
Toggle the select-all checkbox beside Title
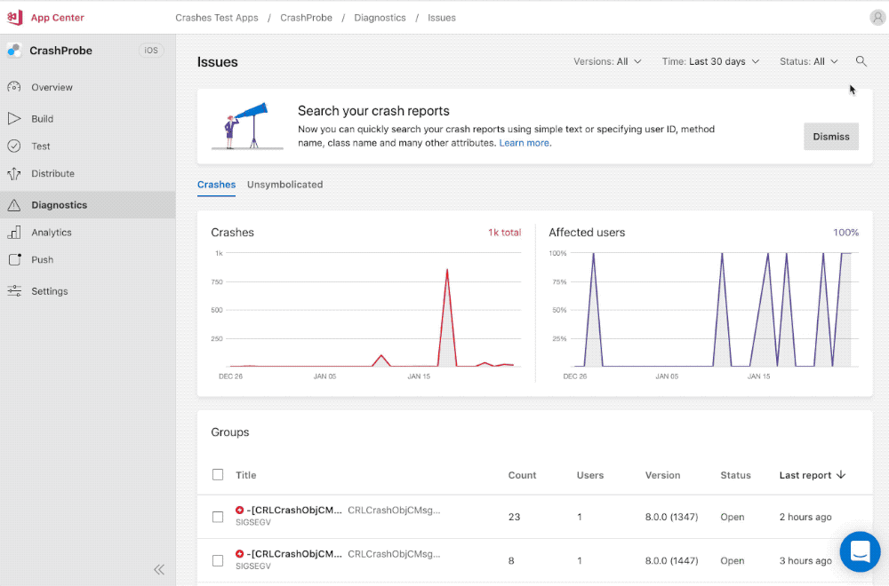click(x=218, y=474)
